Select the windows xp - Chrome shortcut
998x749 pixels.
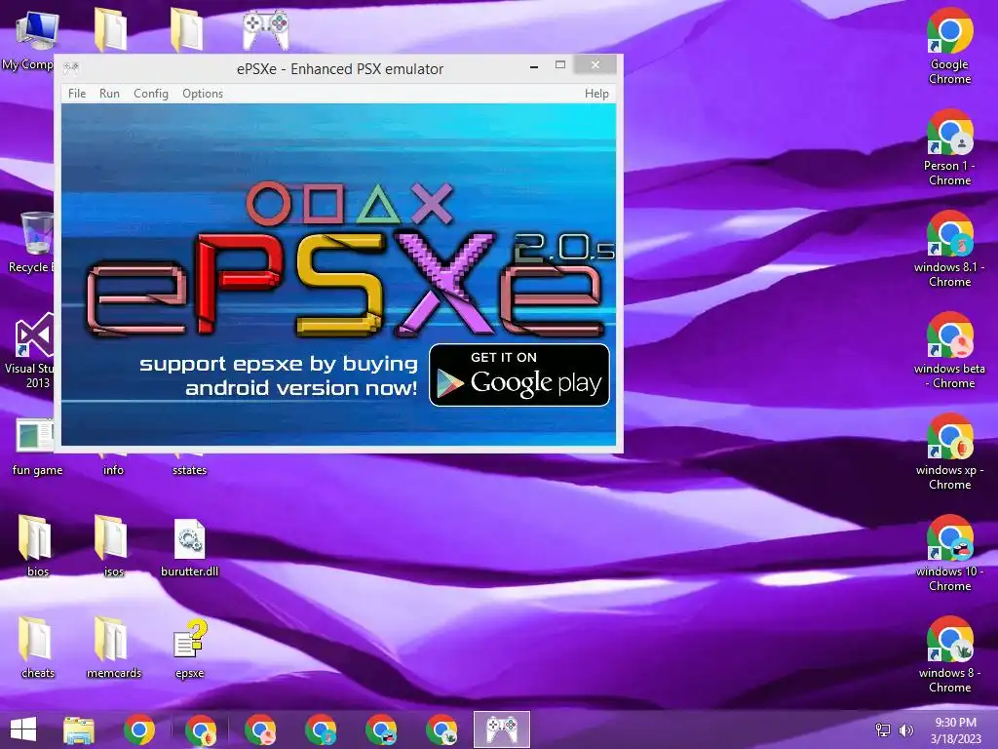pyautogui.click(x=949, y=451)
